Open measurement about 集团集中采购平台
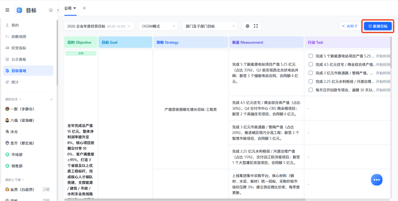Viewport: 398px width, 201px height. pos(266,184)
